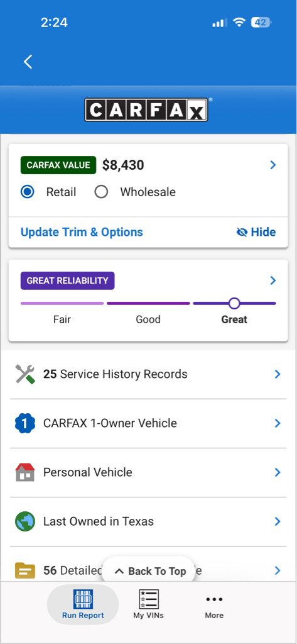Select the Retail radio button

pos(28,192)
